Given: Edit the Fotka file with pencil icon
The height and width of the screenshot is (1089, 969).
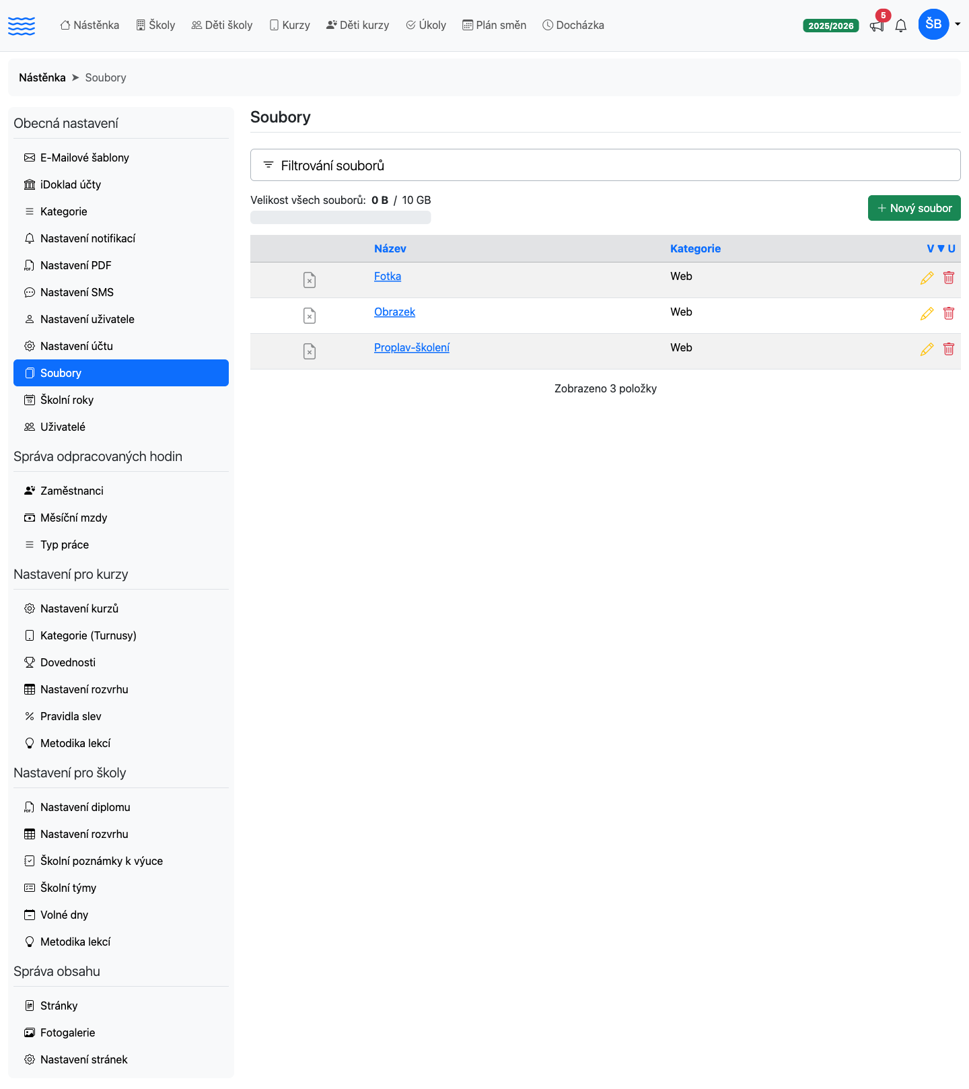Looking at the screenshot, I should [x=927, y=278].
